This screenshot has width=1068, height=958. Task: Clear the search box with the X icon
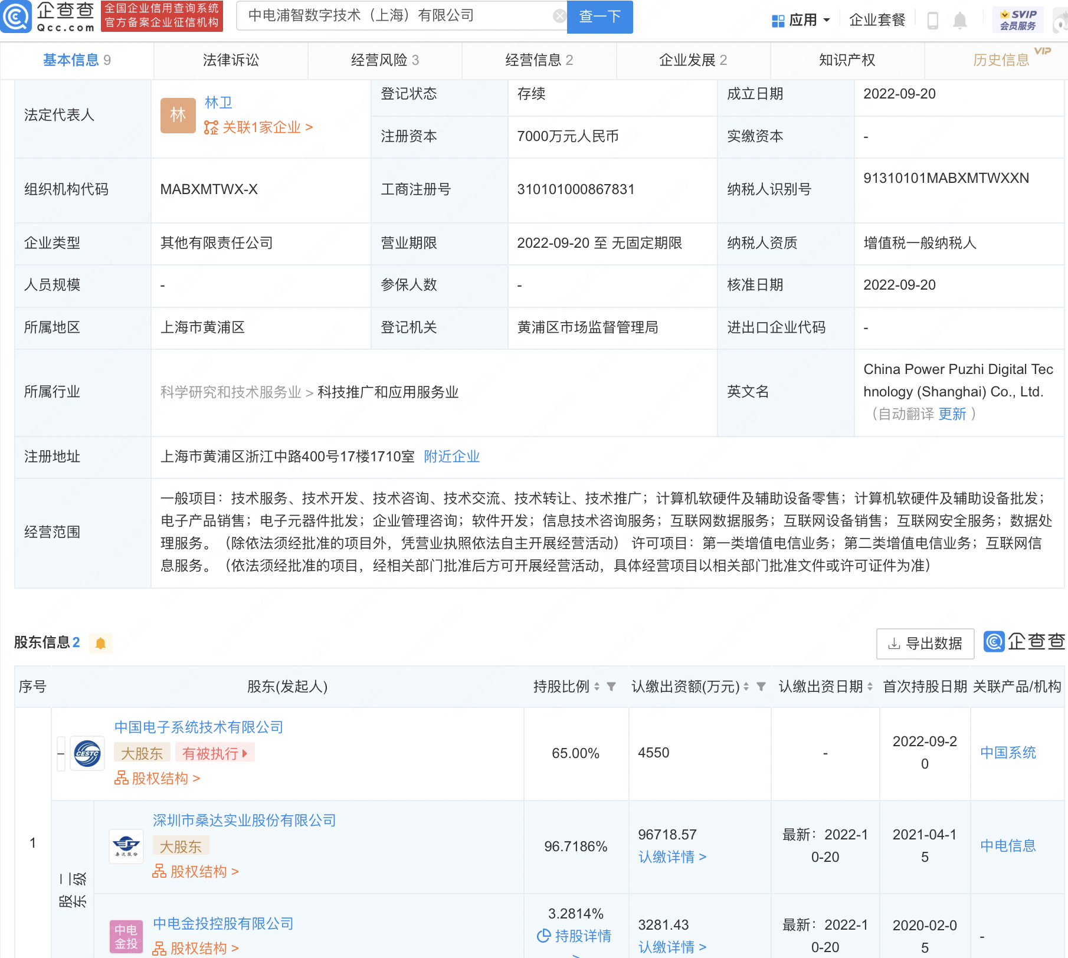point(559,16)
